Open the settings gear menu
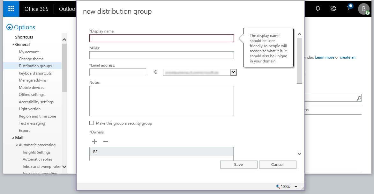374x194 pixels. (x=333, y=9)
